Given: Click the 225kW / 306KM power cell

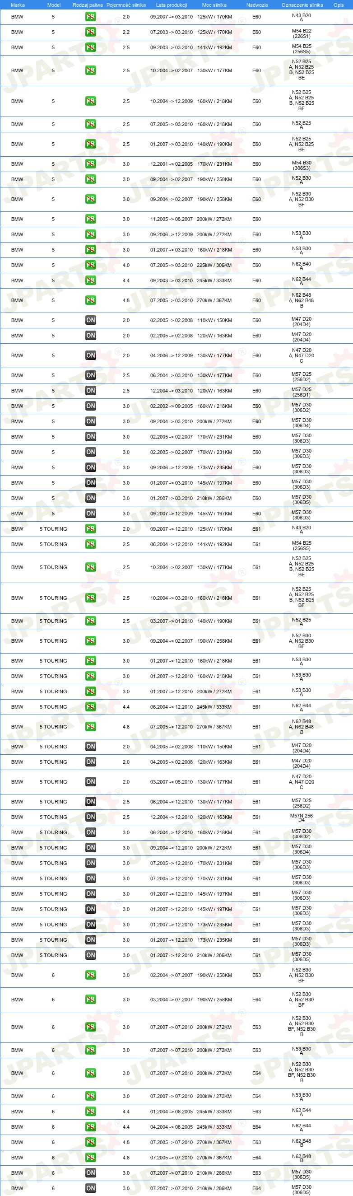Looking at the screenshot, I should click(214, 266).
